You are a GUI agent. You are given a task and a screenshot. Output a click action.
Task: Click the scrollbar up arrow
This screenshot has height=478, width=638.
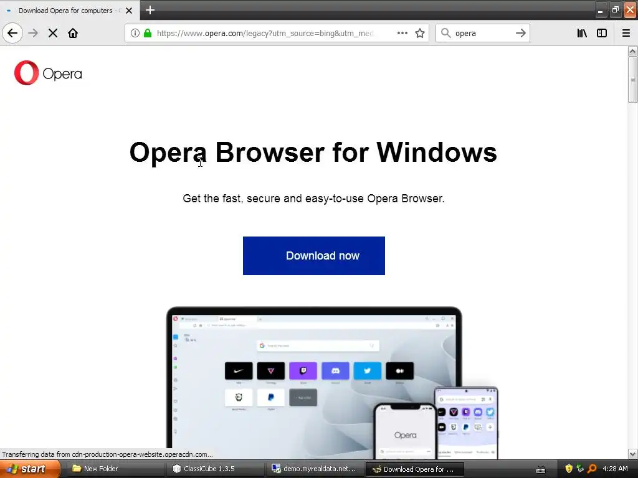[632, 51]
